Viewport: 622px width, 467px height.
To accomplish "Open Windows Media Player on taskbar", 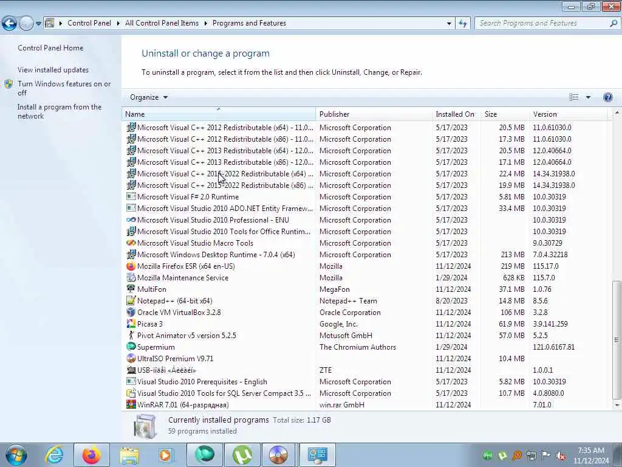I will [x=166, y=455].
